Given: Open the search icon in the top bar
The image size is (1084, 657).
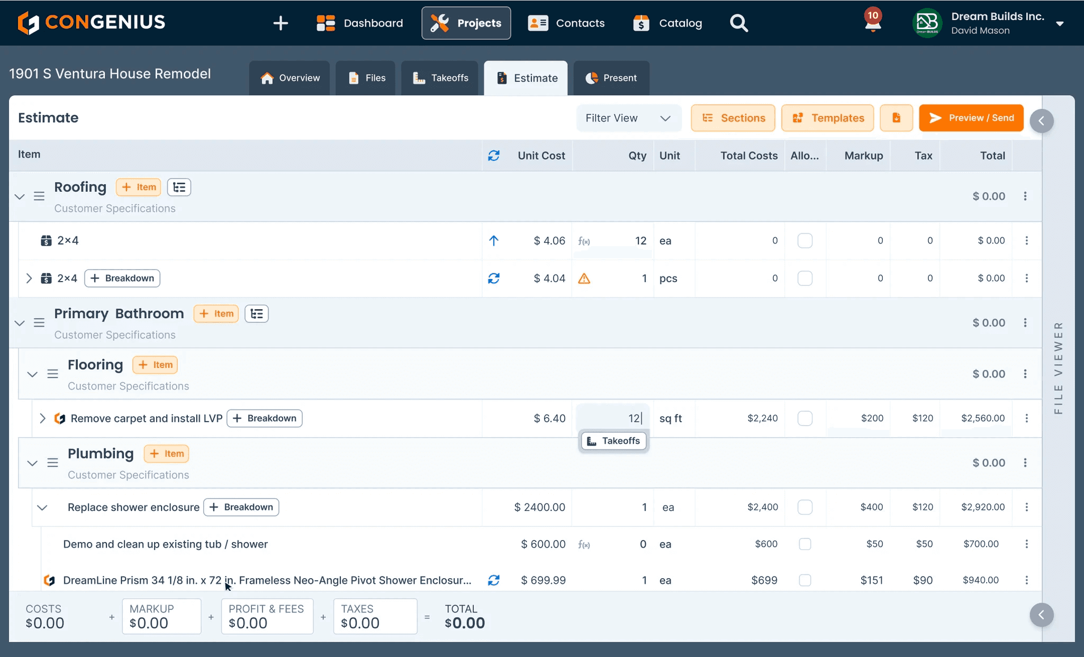Looking at the screenshot, I should [x=739, y=23].
